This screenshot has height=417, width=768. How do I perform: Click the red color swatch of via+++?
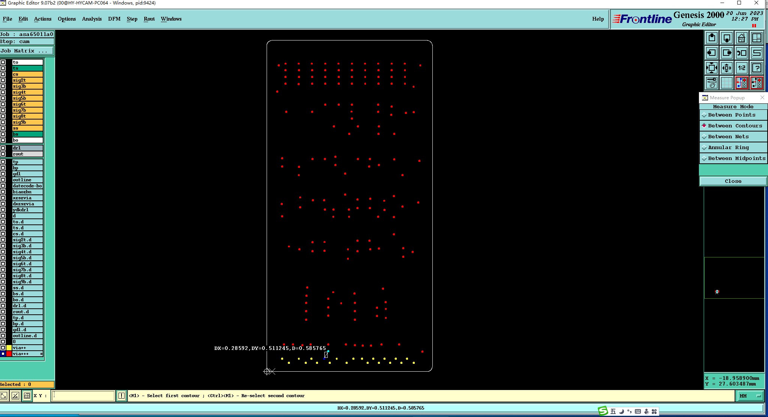click(9, 354)
